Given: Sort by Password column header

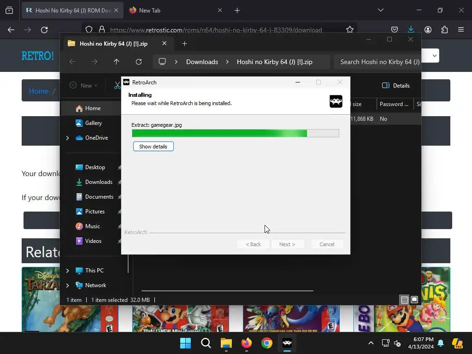Looking at the screenshot, I should (x=394, y=104).
